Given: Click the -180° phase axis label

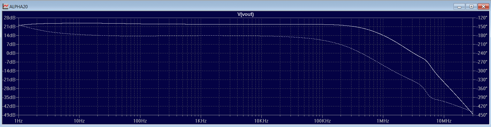Looking at the screenshot, I should point(482,35).
